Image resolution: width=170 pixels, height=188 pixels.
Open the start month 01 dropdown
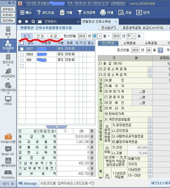(x=100, y=36)
